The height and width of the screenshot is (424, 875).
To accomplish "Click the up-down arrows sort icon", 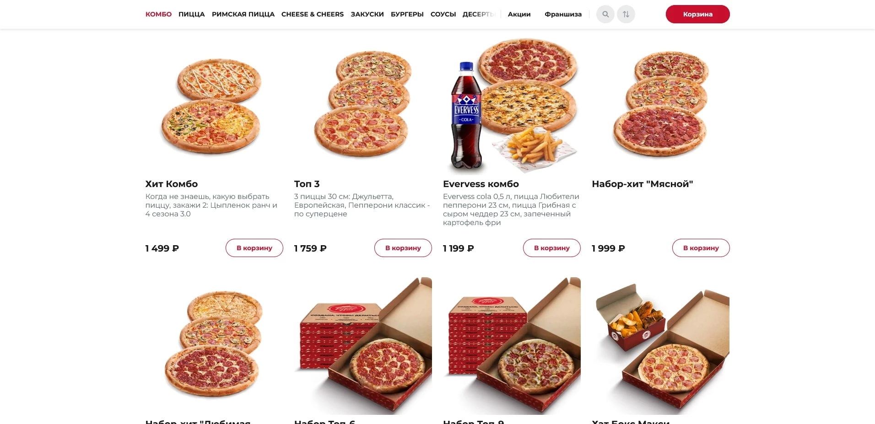I will click(626, 14).
